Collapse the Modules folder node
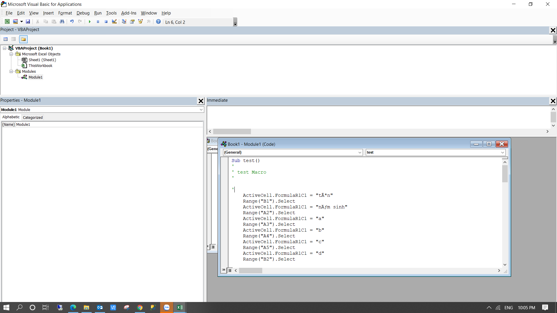 [x=11, y=72]
